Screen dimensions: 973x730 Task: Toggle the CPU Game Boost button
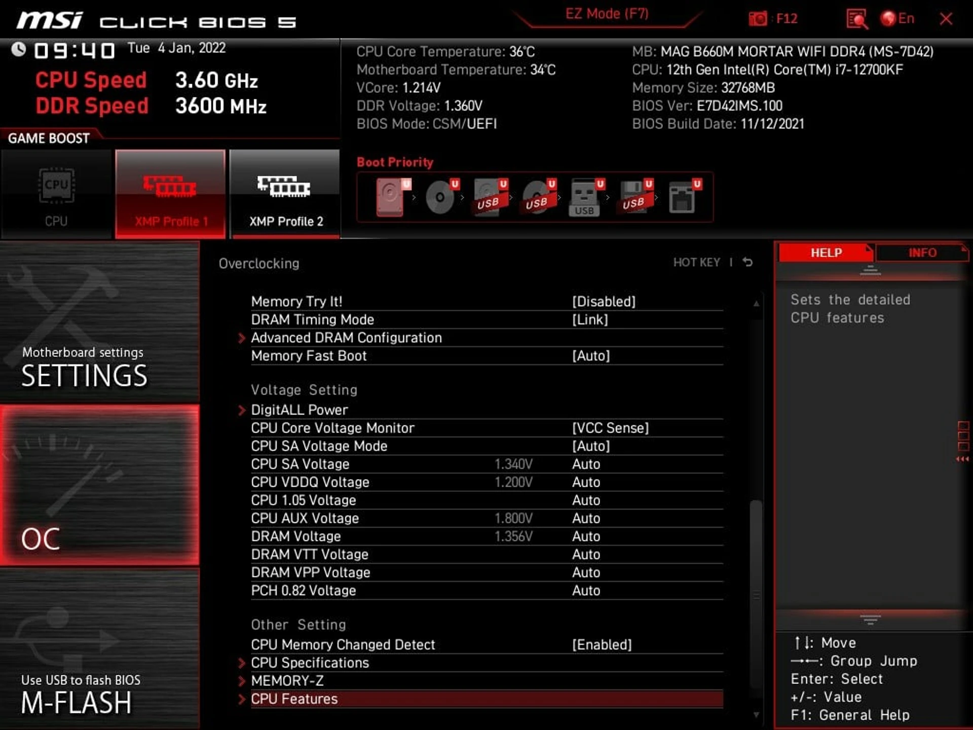point(56,194)
